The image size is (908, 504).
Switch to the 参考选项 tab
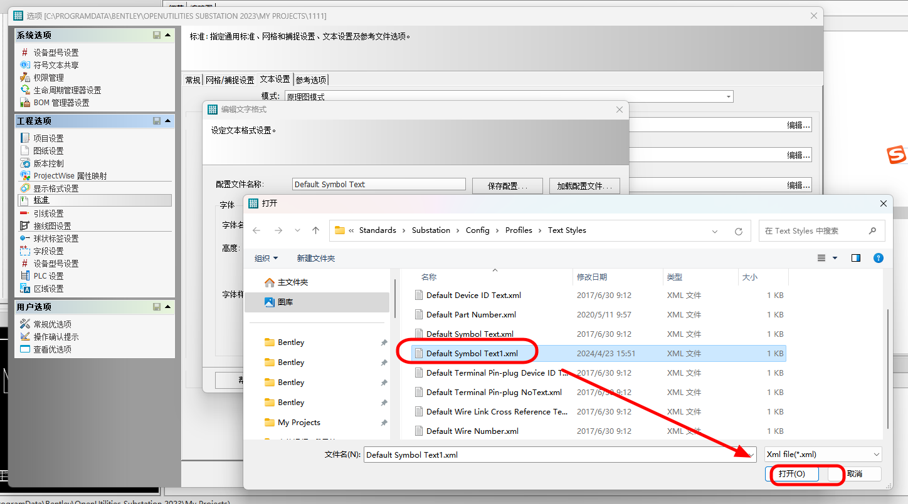coord(311,80)
